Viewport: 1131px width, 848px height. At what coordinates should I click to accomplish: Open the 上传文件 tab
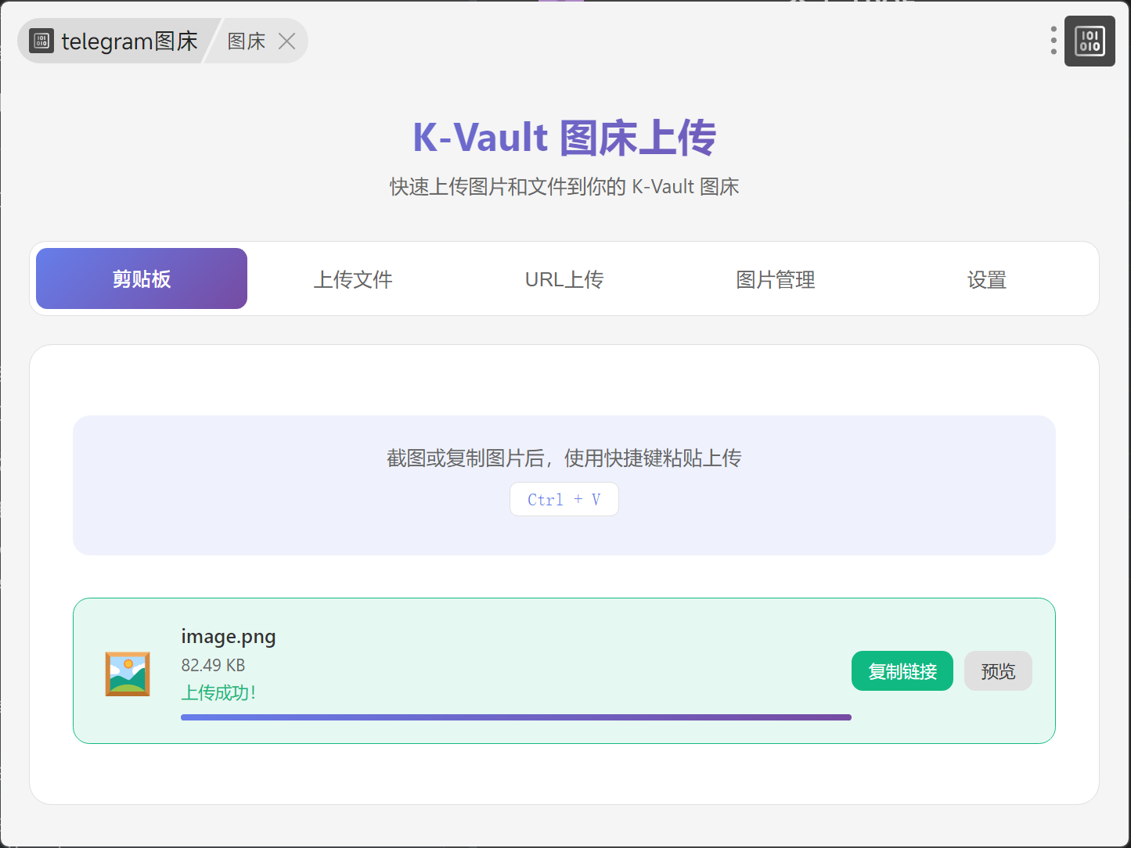point(353,279)
